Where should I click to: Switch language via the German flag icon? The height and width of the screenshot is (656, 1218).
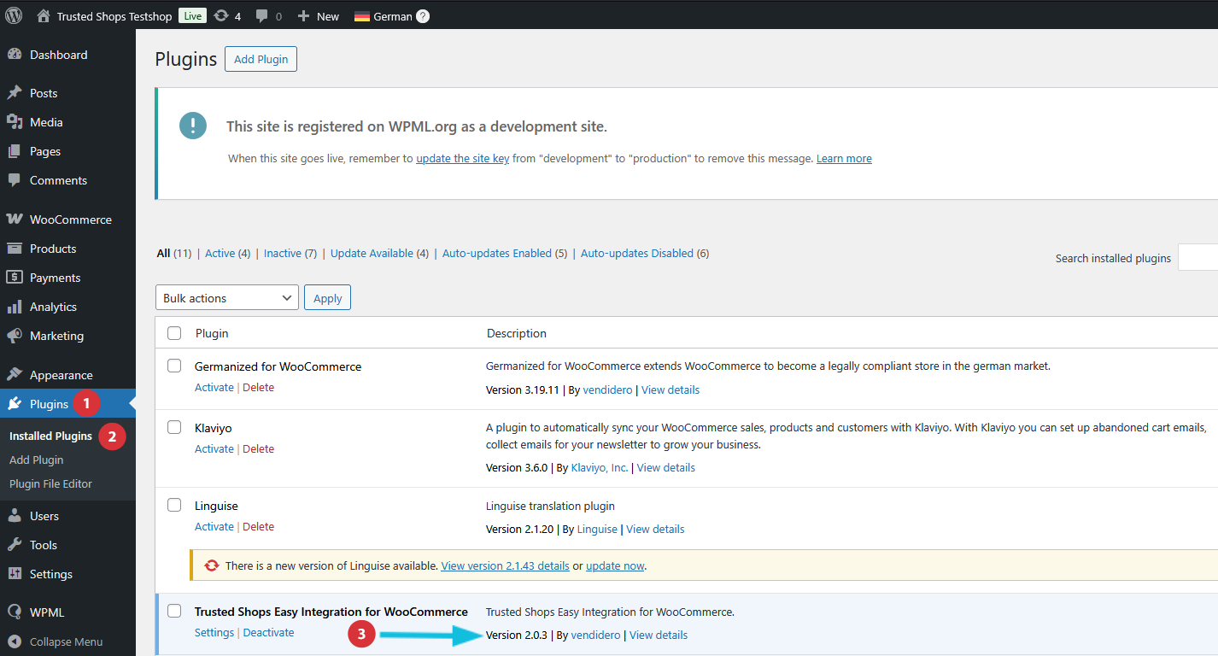click(x=360, y=15)
